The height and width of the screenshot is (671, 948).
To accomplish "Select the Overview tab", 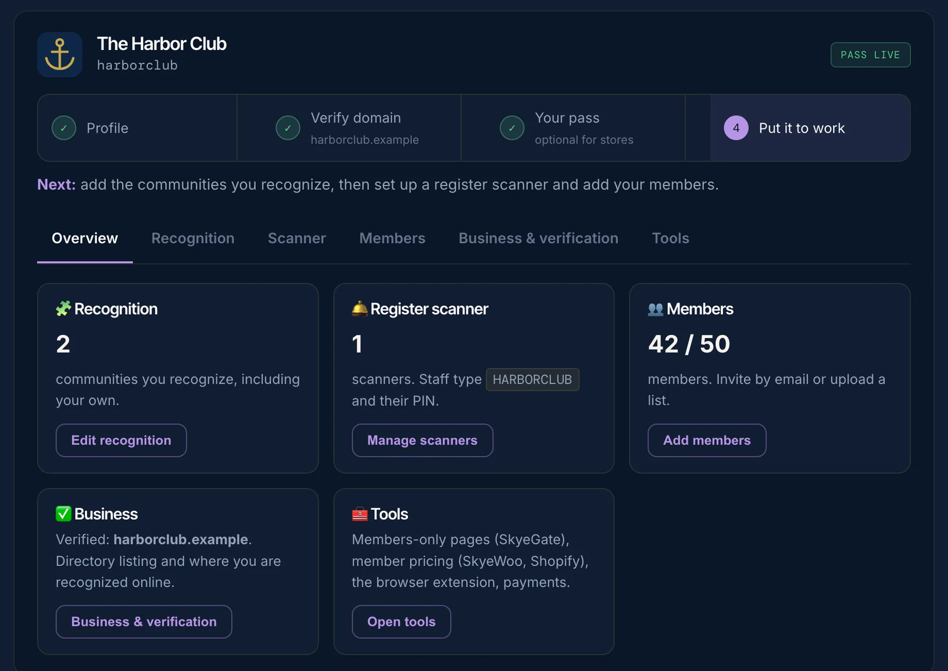I will pos(85,239).
